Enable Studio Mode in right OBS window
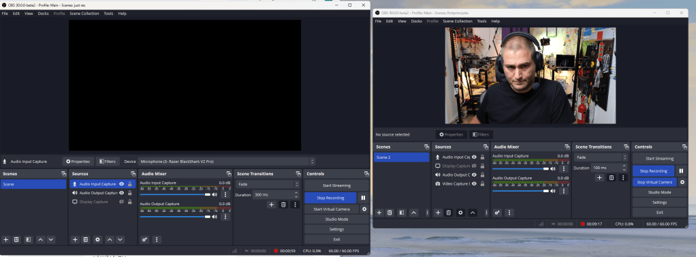 coord(659,192)
